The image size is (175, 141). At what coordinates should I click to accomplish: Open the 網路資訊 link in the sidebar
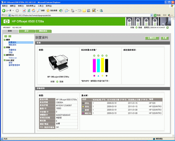[13, 45]
